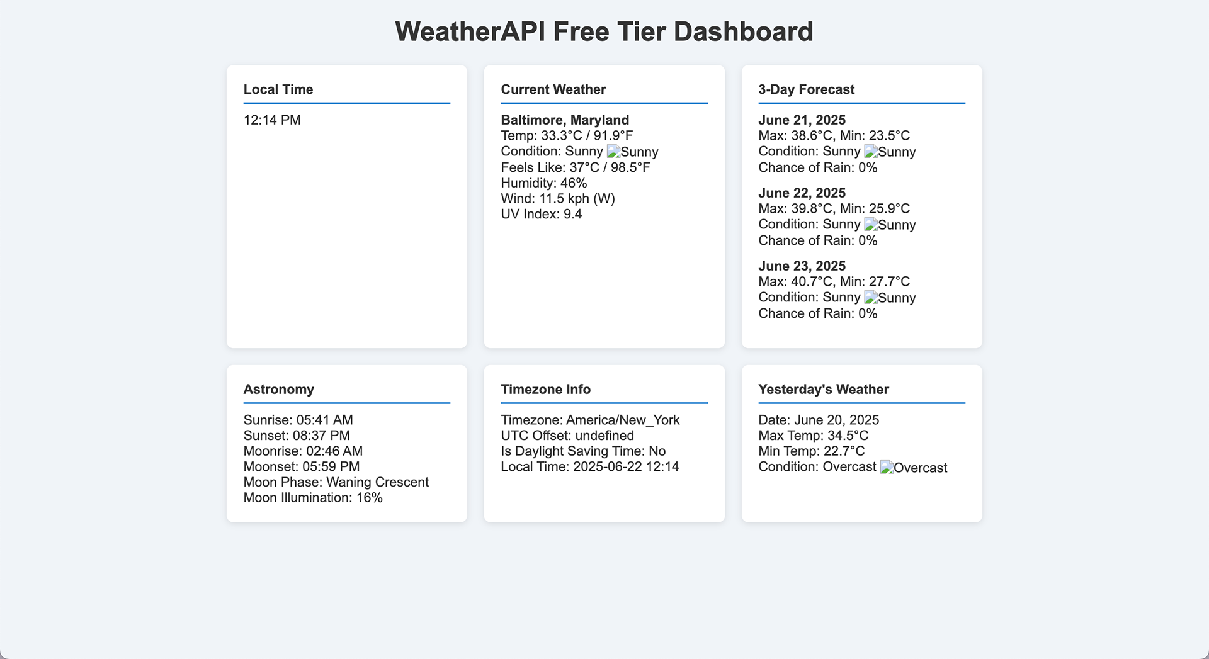Click Max: 38.6°C, Min: 23.5°C line
The width and height of the screenshot is (1209, 659).
(834, 135)
